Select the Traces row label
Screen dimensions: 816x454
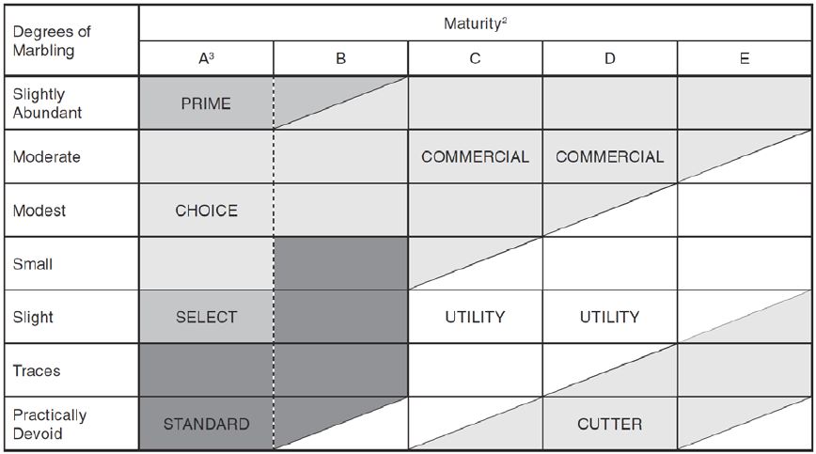pyautogui.click(x=37, y=370)
